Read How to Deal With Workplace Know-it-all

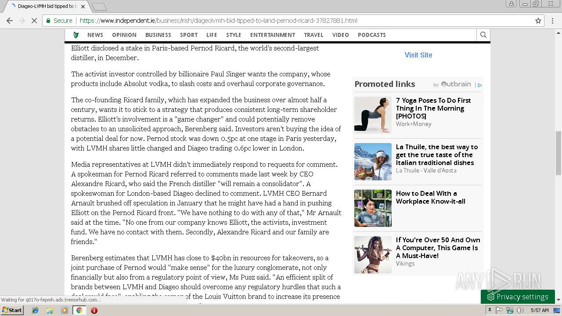click(x=431, y=197)
